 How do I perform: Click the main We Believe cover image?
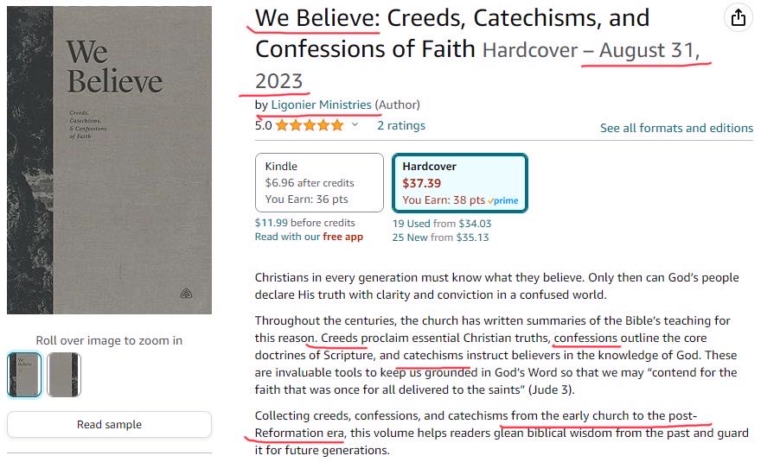click(x=109, y=161)
